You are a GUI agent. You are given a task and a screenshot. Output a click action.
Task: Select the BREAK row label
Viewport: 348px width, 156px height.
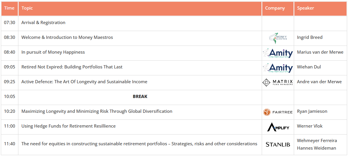coord(140,97)
